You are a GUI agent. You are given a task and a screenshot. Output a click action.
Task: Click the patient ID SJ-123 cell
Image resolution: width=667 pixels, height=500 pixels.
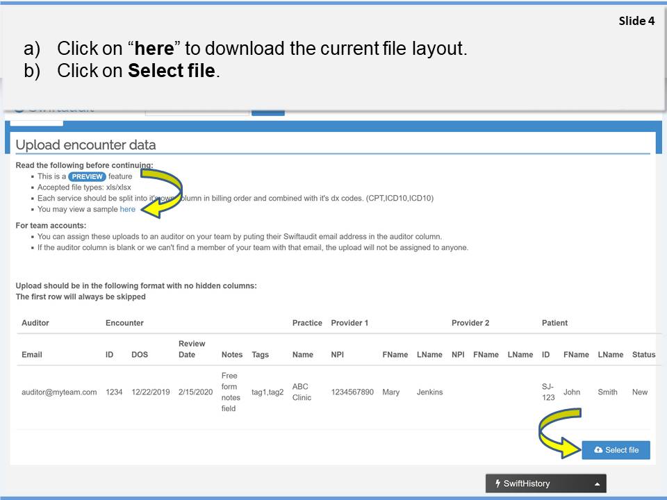[x=548, y=392]
